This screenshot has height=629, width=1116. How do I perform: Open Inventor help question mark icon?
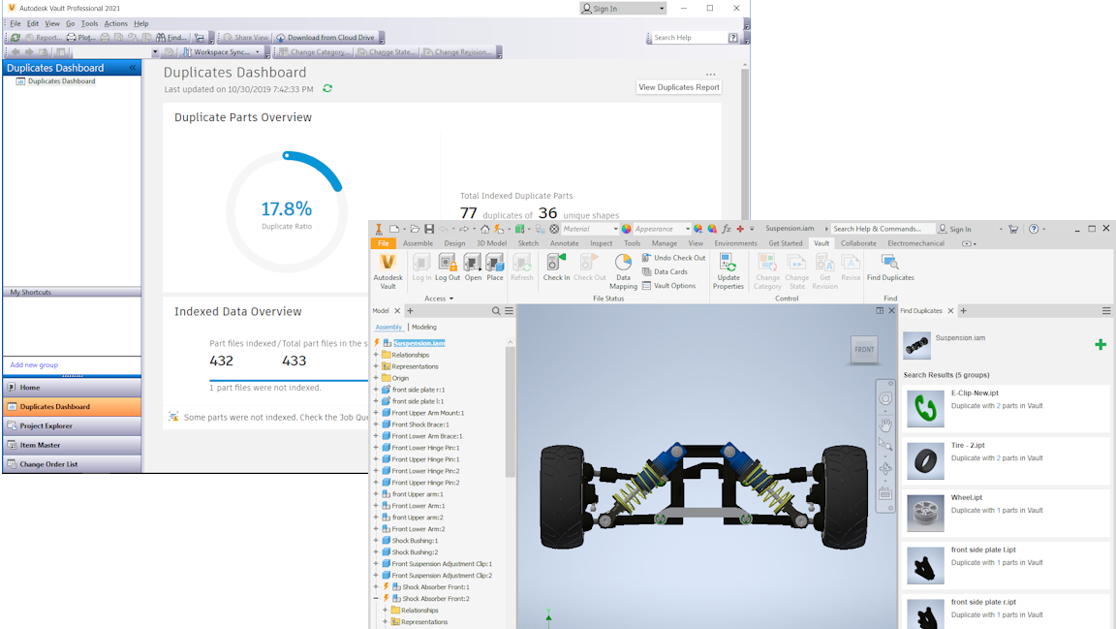pos(1034,229)
